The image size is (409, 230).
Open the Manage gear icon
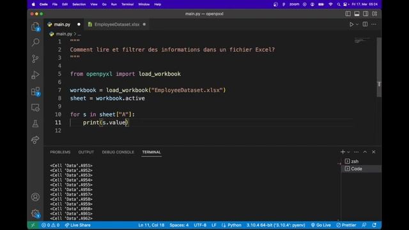[x=35, y=213]
